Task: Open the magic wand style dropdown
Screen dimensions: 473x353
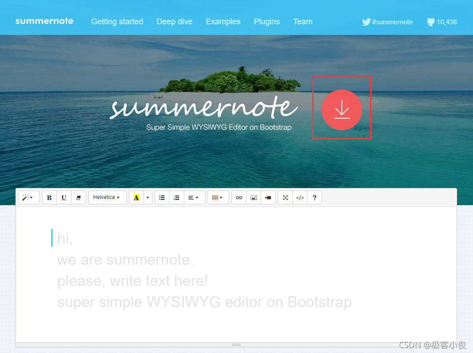Action: [x=29, y=198]
